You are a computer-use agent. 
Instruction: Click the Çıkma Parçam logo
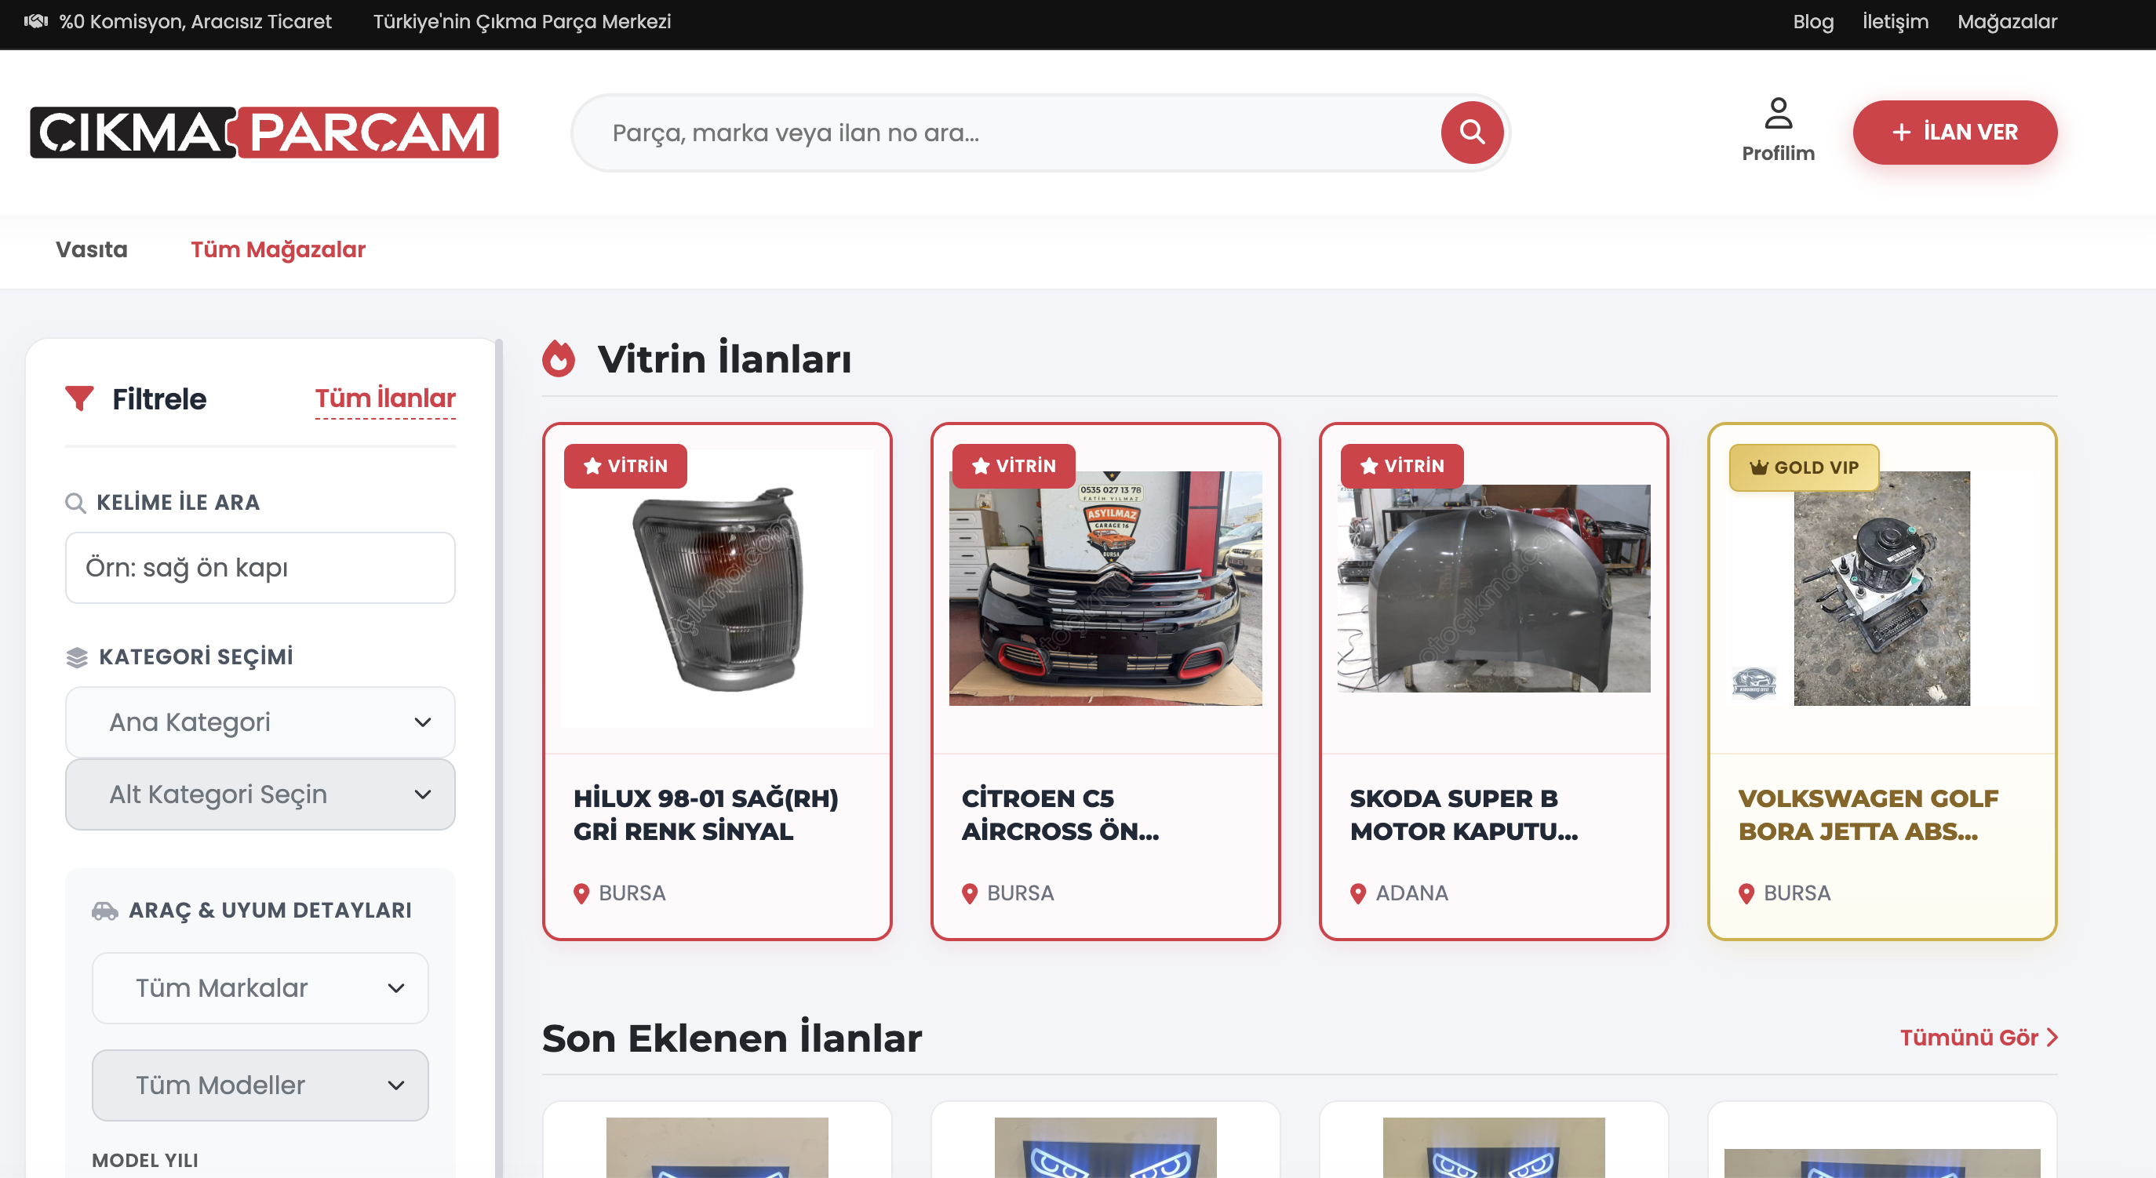pos(264,133)
